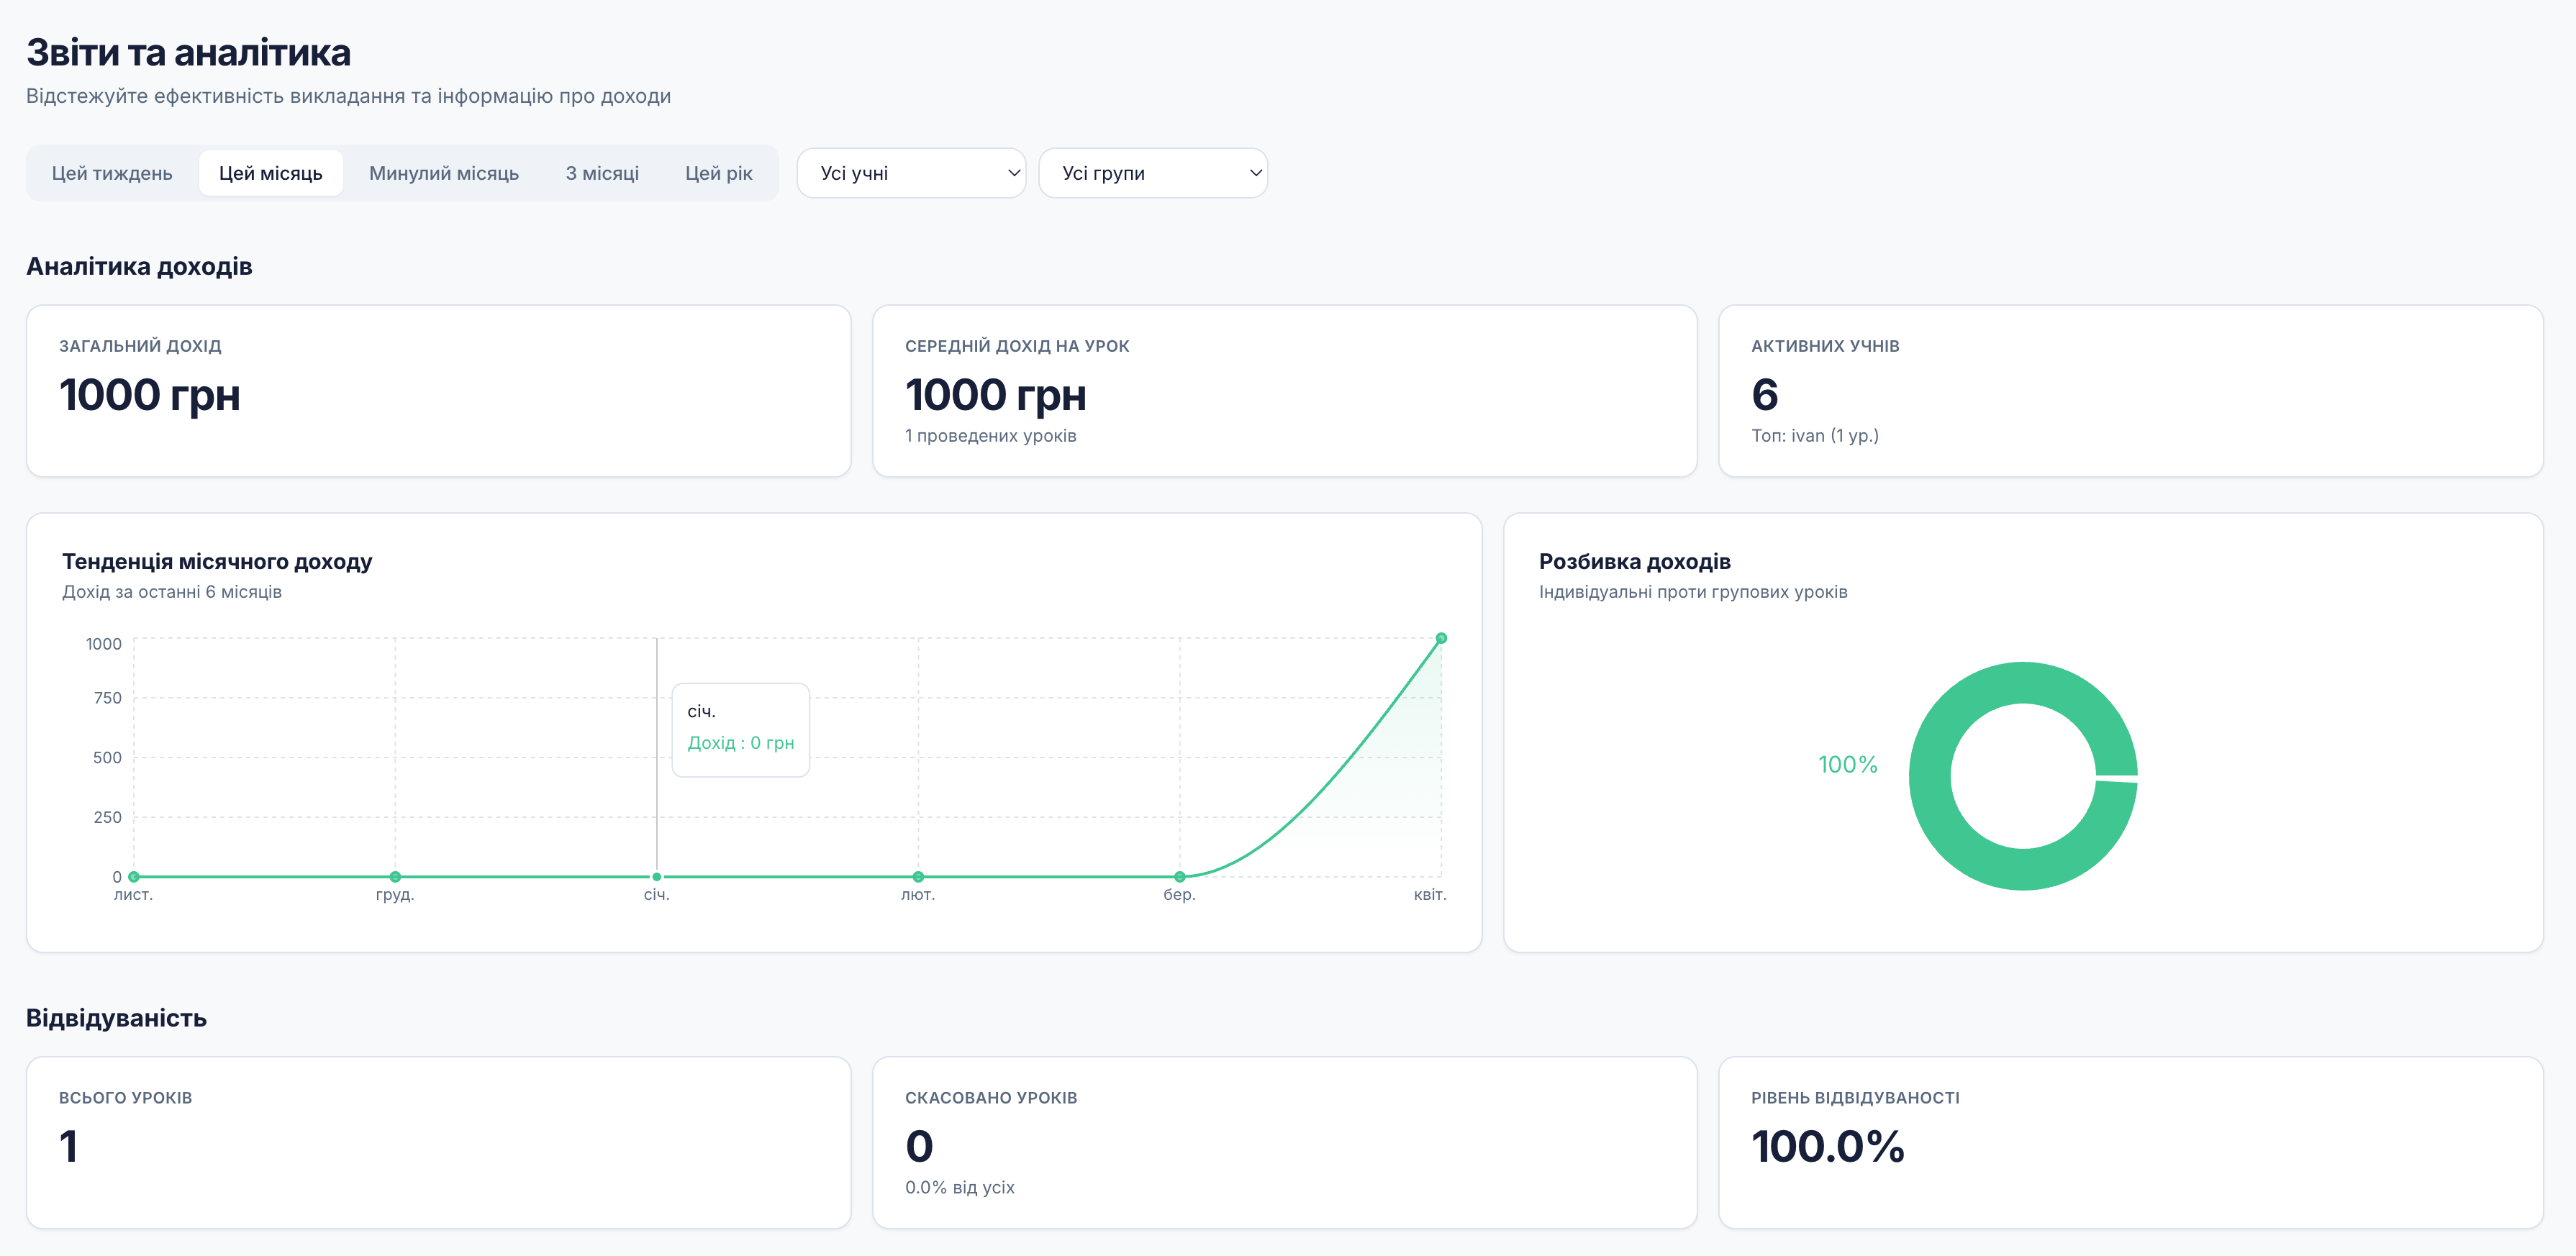Switch to 'Цей рік' period

[x=718, y=173]
